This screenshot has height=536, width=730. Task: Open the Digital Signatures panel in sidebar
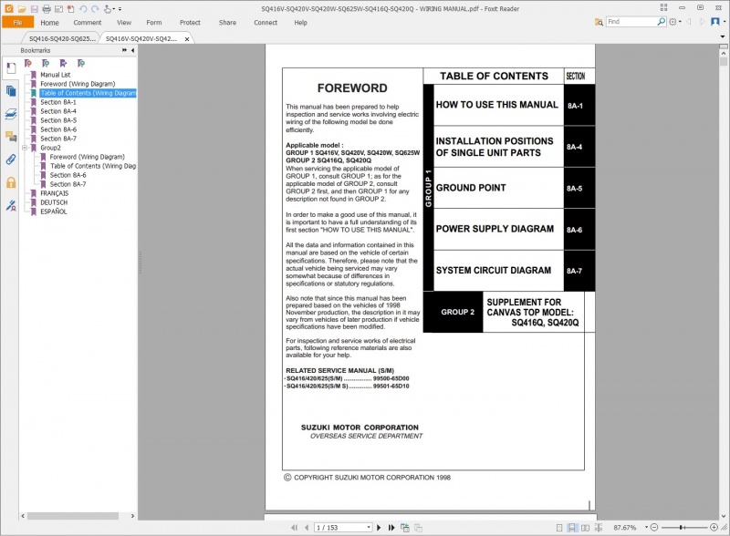11,205
